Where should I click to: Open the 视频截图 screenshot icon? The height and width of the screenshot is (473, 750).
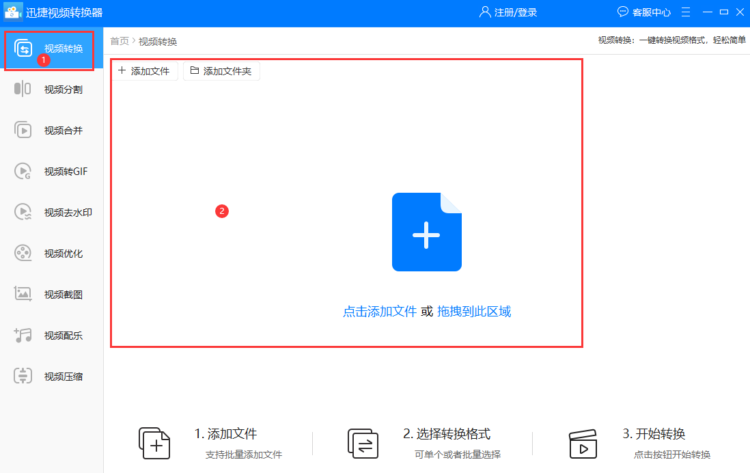click(23, 294)
